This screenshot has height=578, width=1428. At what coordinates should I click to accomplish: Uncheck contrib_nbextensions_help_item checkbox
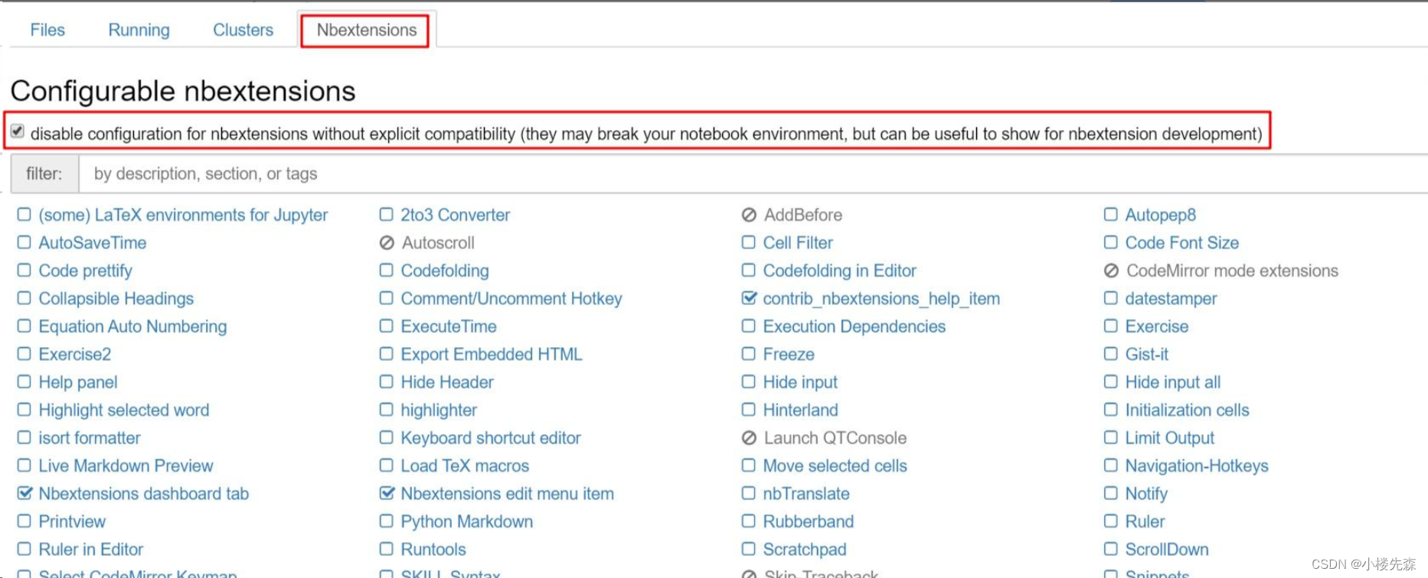(x=749, y=298)
